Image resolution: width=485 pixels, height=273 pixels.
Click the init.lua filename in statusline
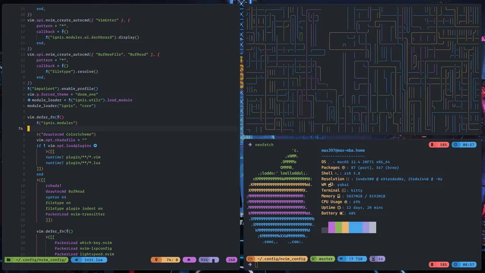coord(93,260)
